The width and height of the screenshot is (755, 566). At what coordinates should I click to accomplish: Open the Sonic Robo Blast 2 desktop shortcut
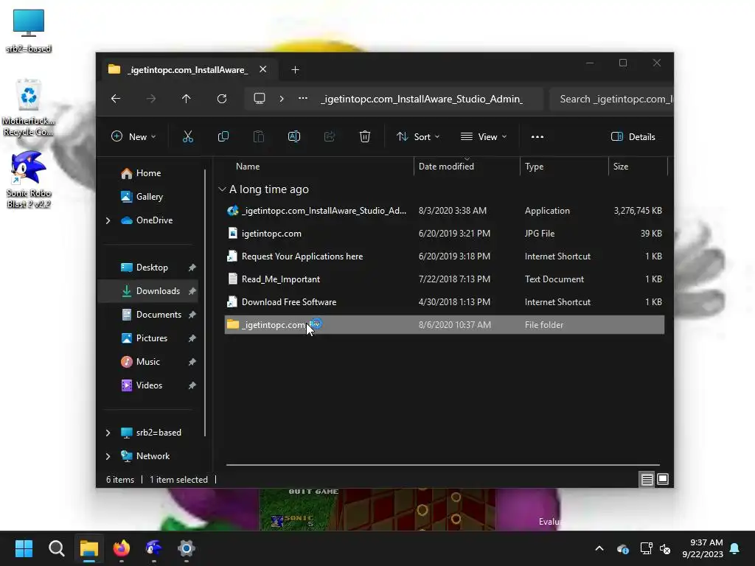tap(29, 179)
